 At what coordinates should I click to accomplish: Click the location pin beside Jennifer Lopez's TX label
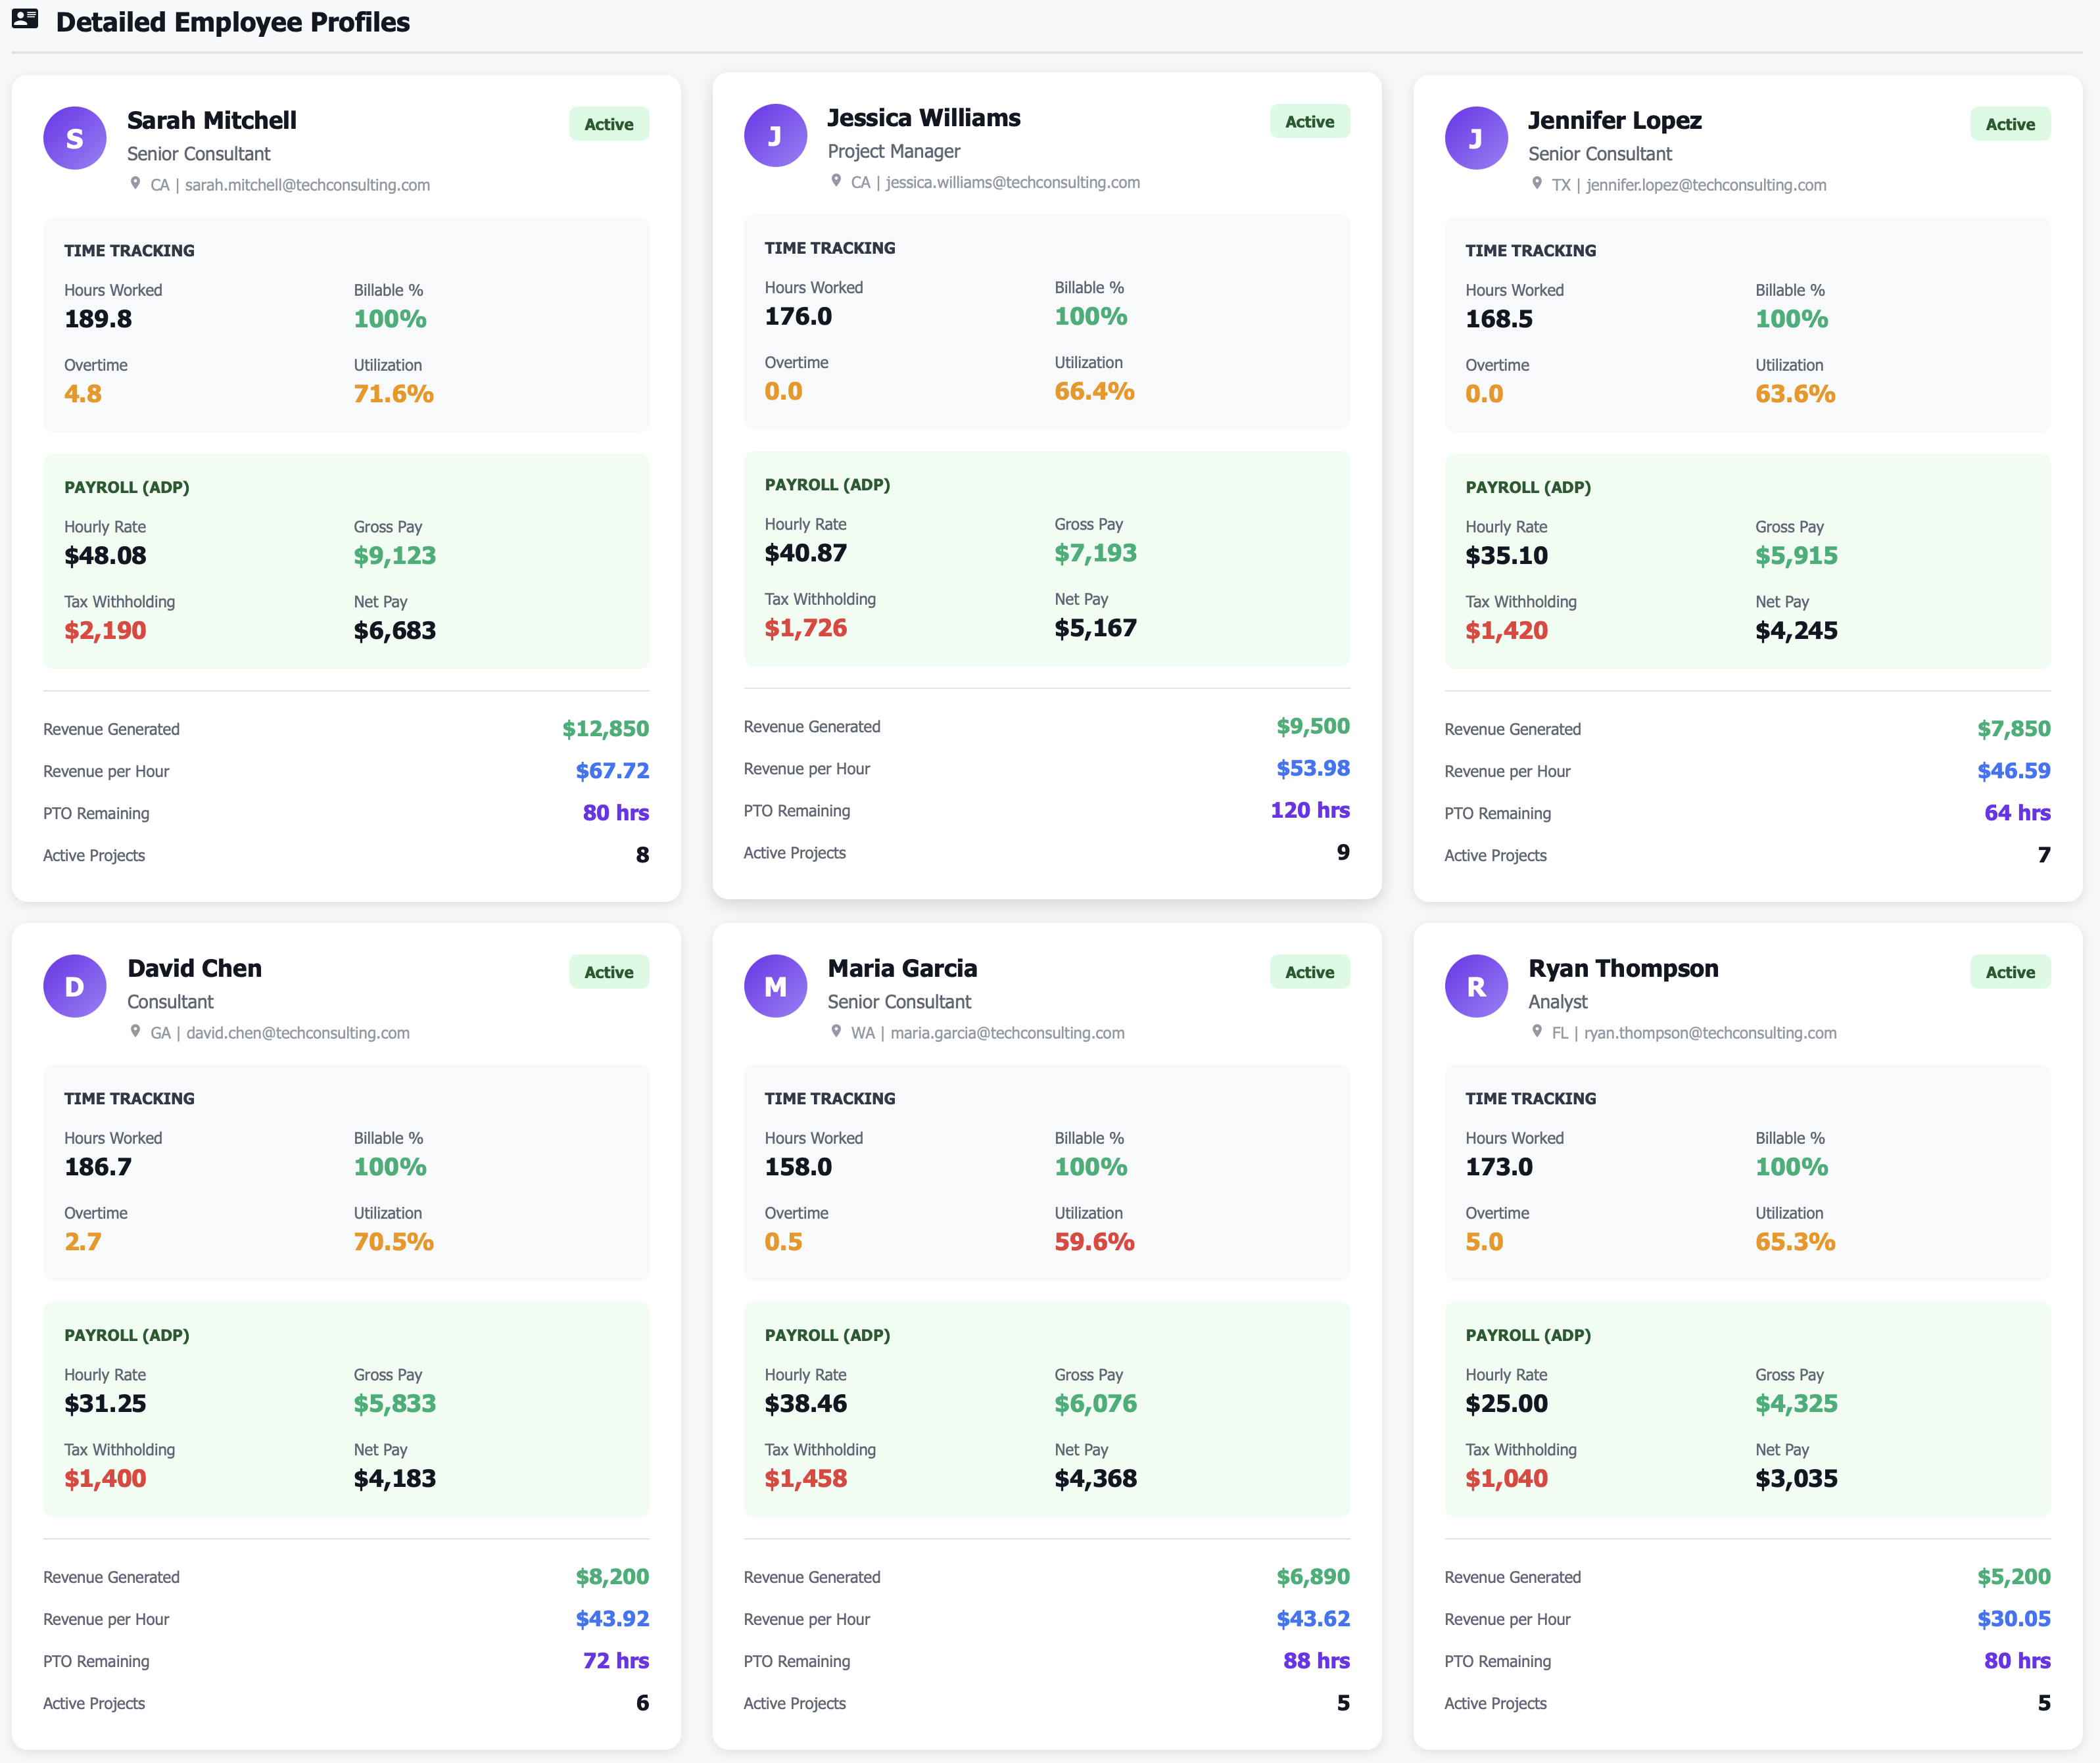tap(1537, 184)
